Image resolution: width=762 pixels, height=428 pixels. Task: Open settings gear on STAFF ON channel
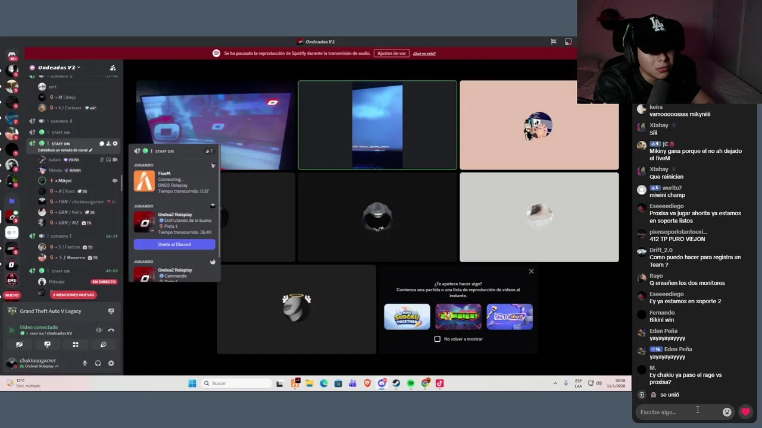point(115,144)
